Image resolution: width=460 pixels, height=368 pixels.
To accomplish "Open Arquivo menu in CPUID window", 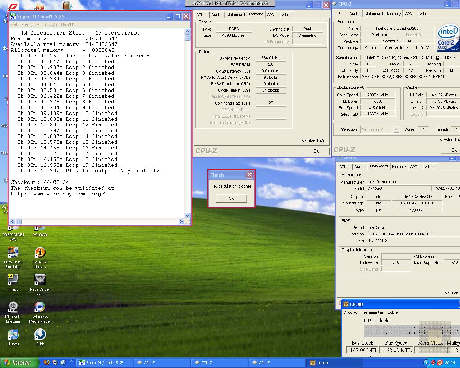I will [350, 312].
